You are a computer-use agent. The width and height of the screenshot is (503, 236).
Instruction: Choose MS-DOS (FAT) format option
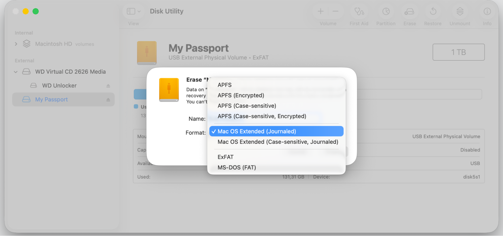[276, 168]
